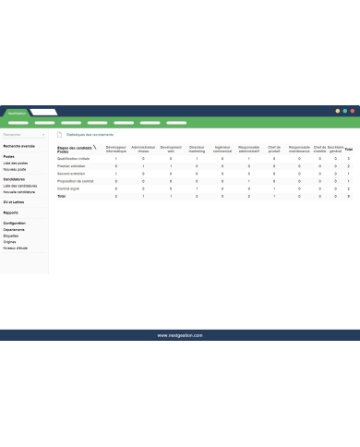
Task: Click the teal window control dot
Action: [345, 111]
